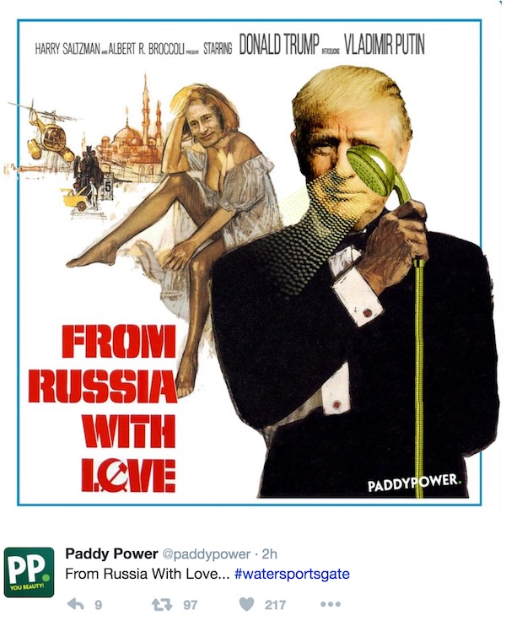The height and width of the screenshot is (637, 506).
Task: Click the VLADIMIR PUTIN credit text
Action: point(385,45)
